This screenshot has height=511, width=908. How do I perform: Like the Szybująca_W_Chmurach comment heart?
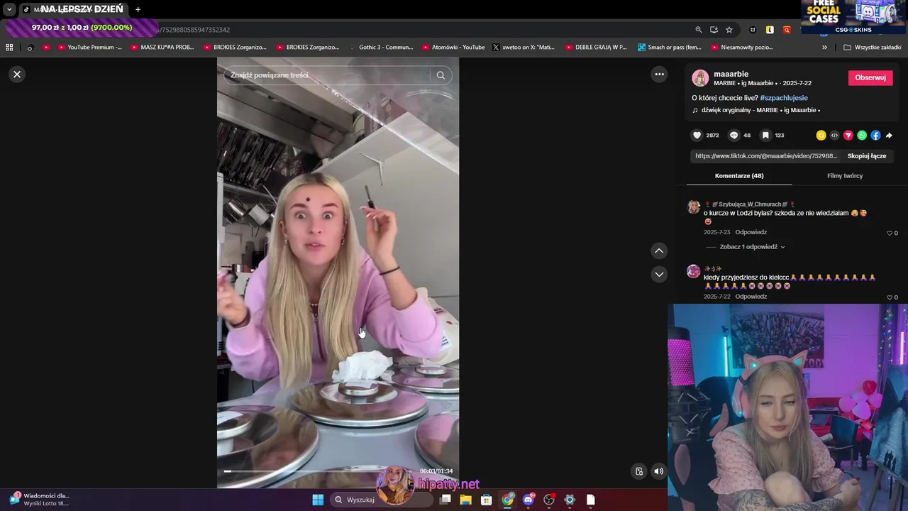[x=890, y=233]
